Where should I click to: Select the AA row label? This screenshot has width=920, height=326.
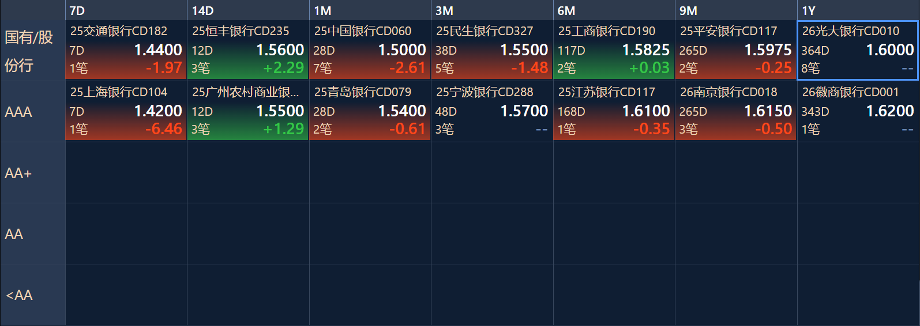(x=32, y=234)
